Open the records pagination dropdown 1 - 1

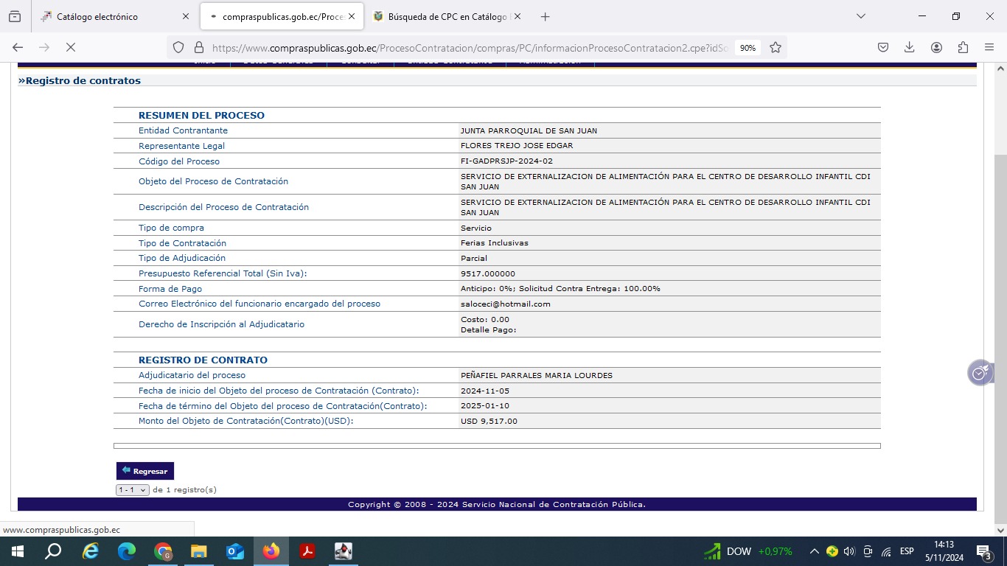(x=133, y=490)
